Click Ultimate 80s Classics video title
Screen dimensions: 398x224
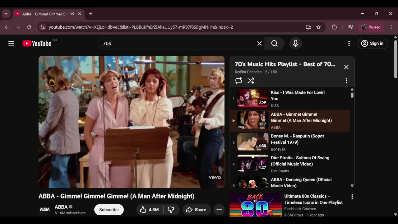pos(313,199)
